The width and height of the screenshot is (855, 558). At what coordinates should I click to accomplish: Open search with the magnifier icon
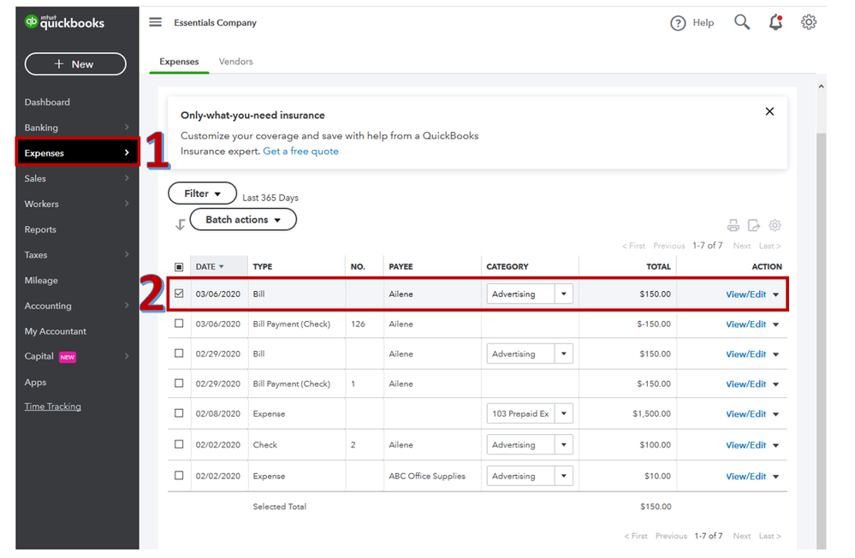pyautogui.click(x=741, y=21)
